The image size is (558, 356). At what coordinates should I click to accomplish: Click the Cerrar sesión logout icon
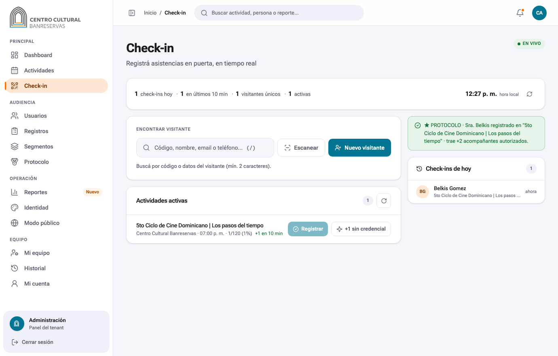coord(15,342)
